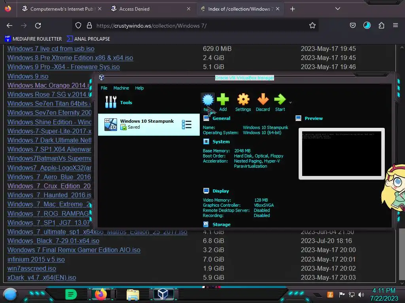Screen dimensions: 405x303
Task: Open Windows 7 live cd from usb.iso link
Action: 51,49
